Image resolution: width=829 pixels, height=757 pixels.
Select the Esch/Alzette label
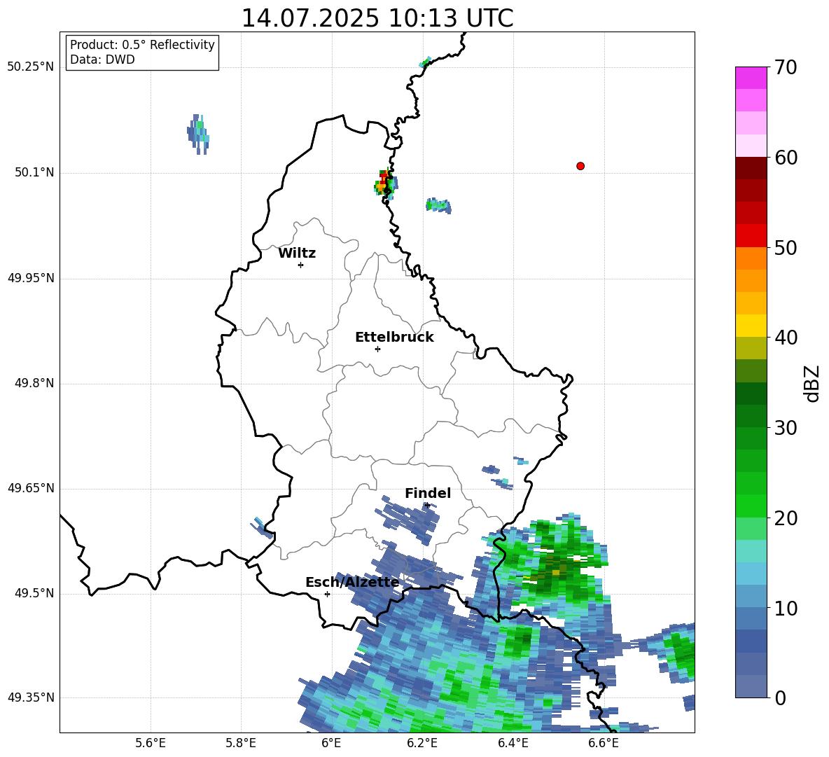pos(352,583)
